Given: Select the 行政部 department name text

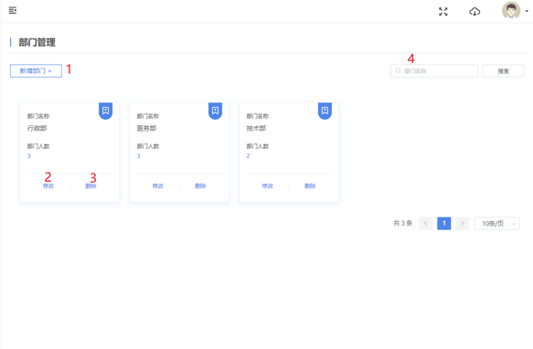Looking at the screenshot, I should [37, 128].
